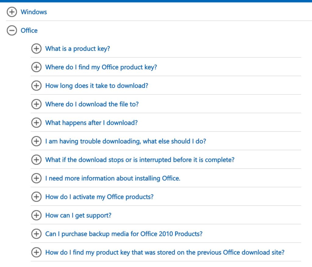
Task: Expand the Windows section plus icon
Action: 12,12
